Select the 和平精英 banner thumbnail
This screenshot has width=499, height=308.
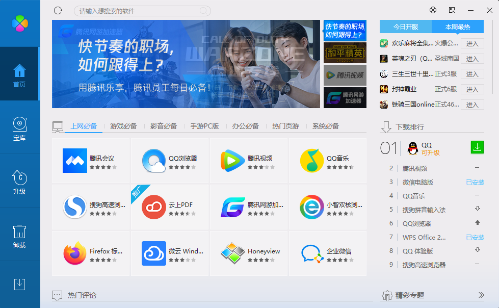345,53
